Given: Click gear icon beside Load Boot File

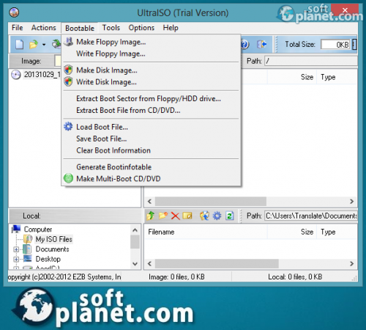Looking at the screenshot, I should pyautogui.click(x=68, y=127).
